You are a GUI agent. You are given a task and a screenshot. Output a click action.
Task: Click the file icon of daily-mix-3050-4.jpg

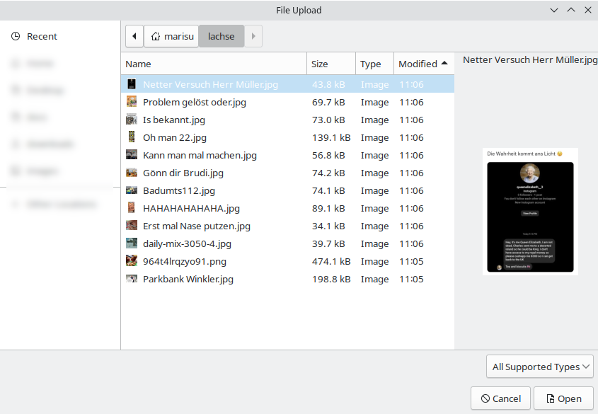tap(132, 243)
